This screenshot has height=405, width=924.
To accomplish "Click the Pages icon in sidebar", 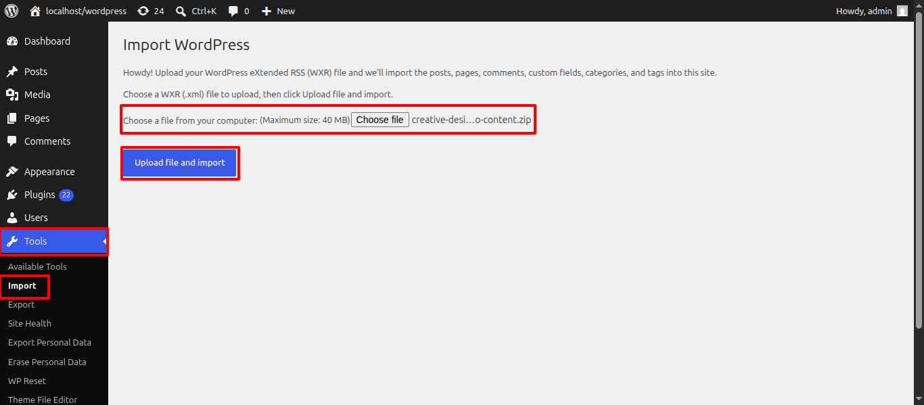I will (12, 118).
